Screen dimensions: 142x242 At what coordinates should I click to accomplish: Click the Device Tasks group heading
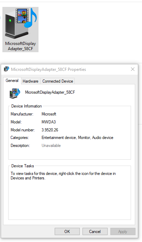point(23,166)
